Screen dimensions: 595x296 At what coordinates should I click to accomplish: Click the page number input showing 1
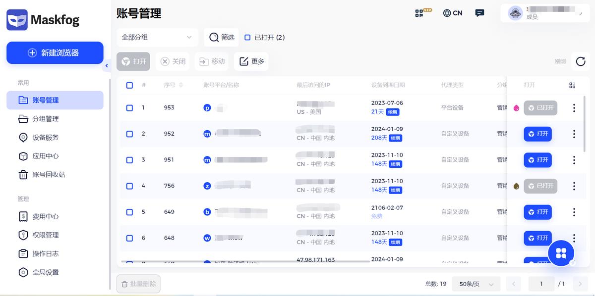[x=541, y=284]
